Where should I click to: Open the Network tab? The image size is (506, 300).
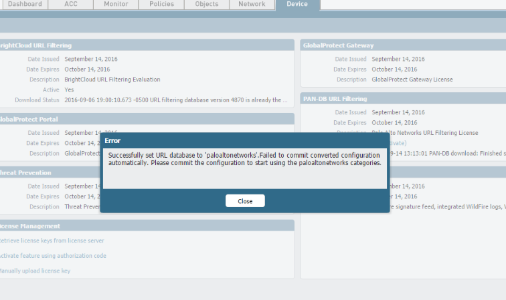tap(252, 4)
